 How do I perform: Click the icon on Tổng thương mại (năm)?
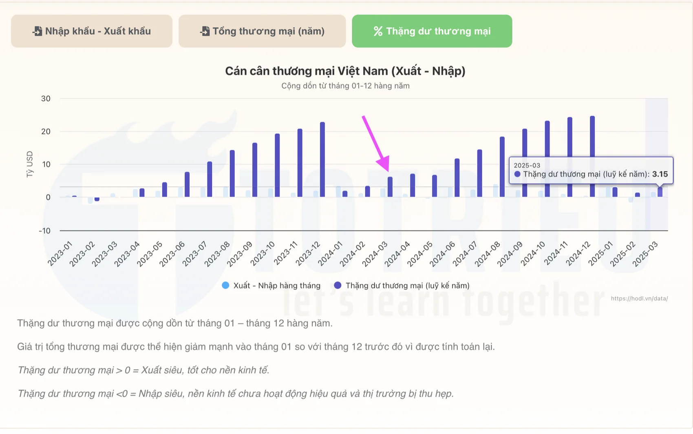click(x=205, y=31)
